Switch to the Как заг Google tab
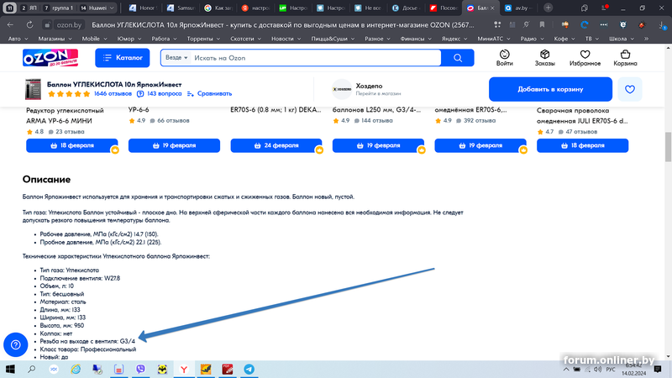672x378 pixels. (x=218, y=8)
